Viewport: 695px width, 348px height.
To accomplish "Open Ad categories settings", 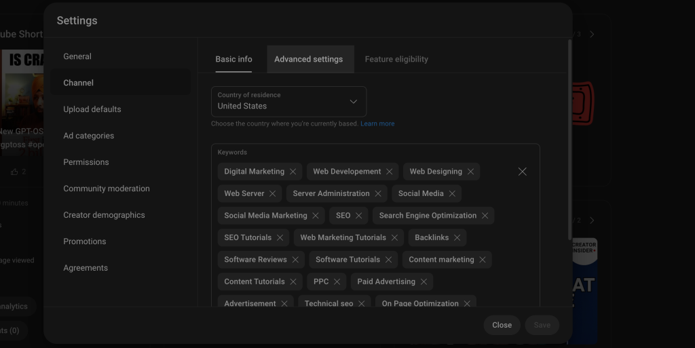I will coord(121,136).
